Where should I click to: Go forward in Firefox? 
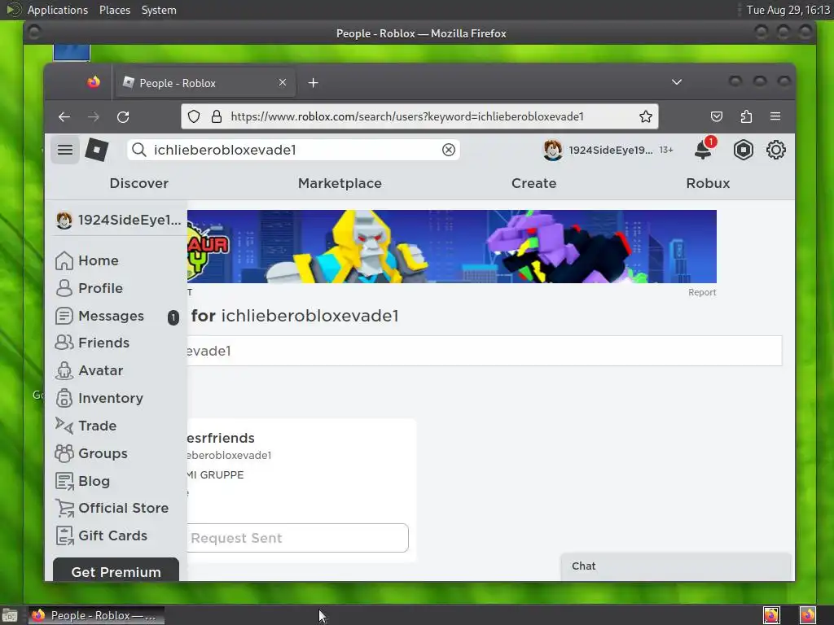pos(94,117)
